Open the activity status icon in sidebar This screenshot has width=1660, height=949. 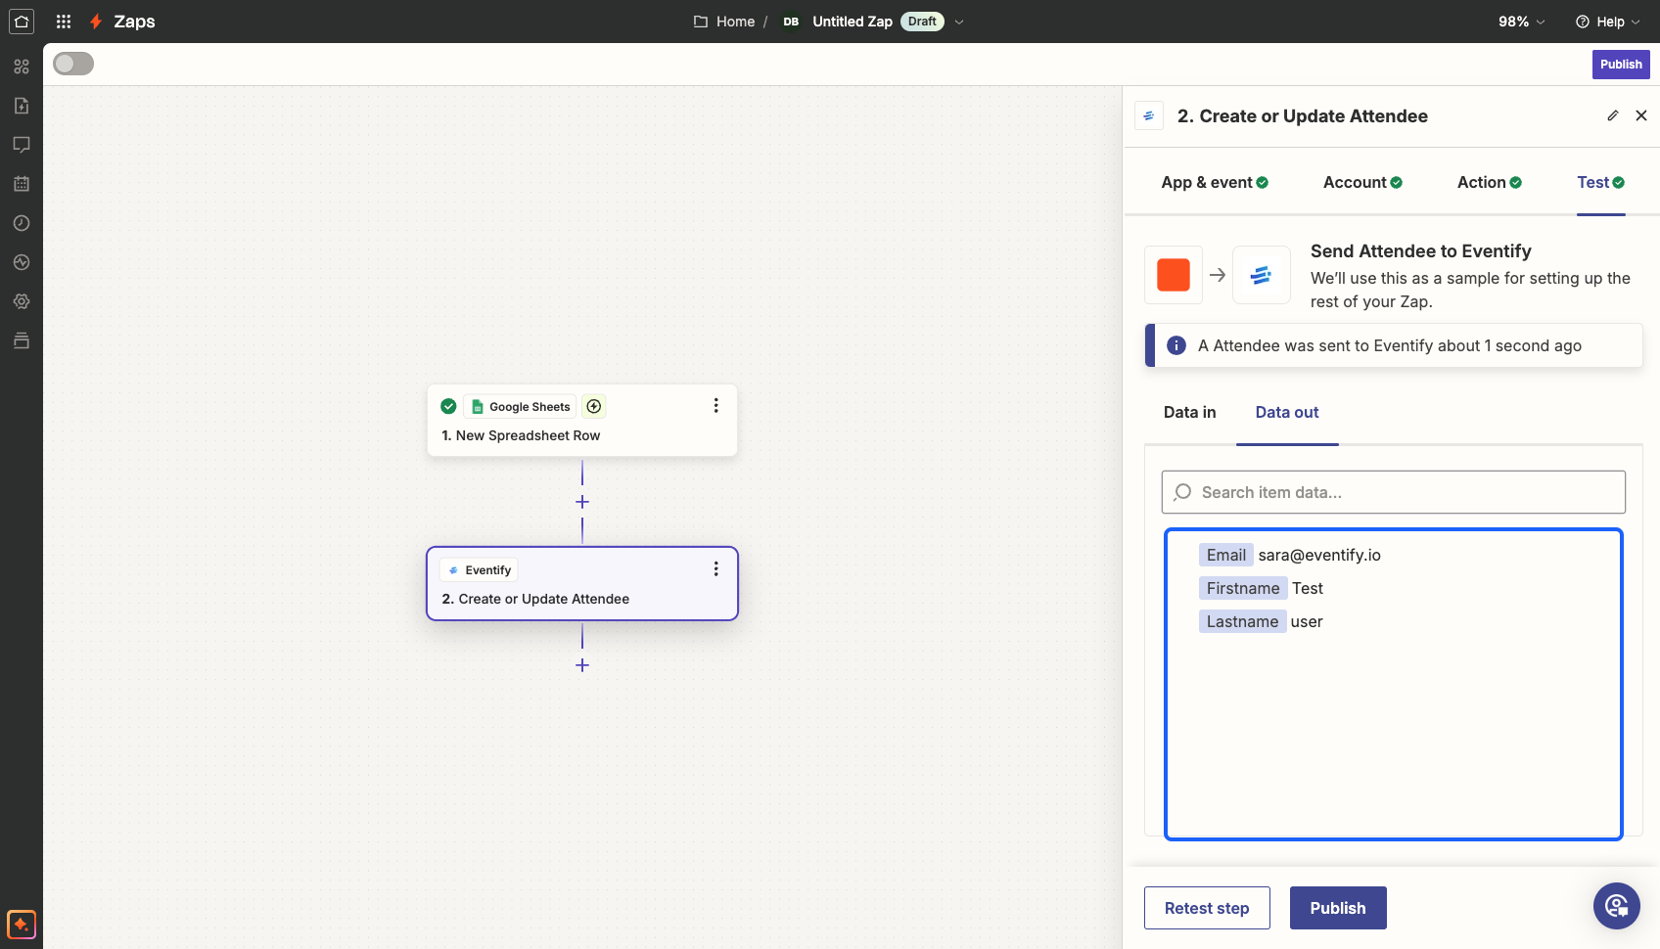point(22,262)
